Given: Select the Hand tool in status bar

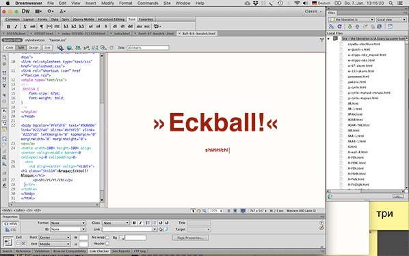Looking at the screenshot, I should click(199, 211).
